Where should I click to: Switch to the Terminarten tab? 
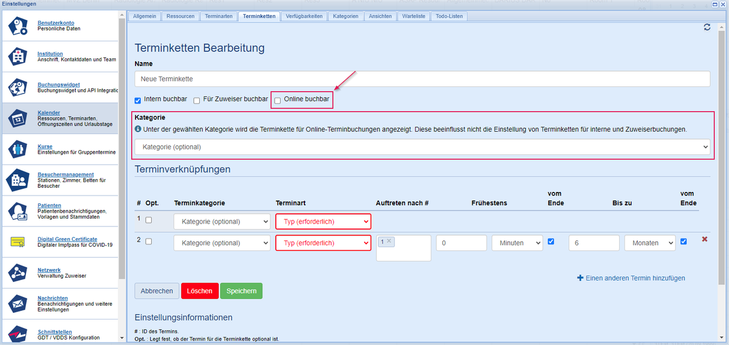[x=218, y=16]
